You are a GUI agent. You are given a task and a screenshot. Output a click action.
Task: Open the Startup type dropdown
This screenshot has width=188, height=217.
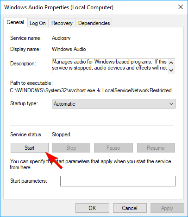click(113, 104)
